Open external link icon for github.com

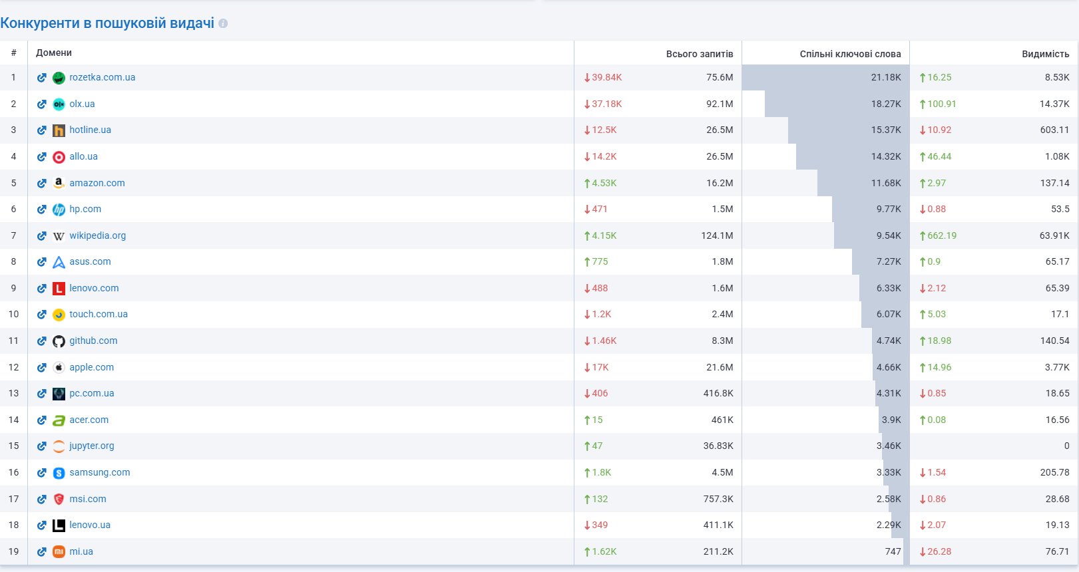[x=41, y=341]
